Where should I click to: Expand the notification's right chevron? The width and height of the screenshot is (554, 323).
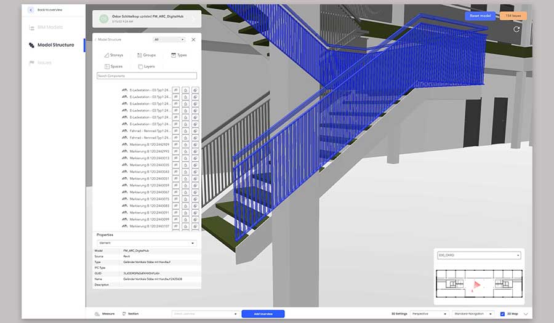tap(194, 18)
